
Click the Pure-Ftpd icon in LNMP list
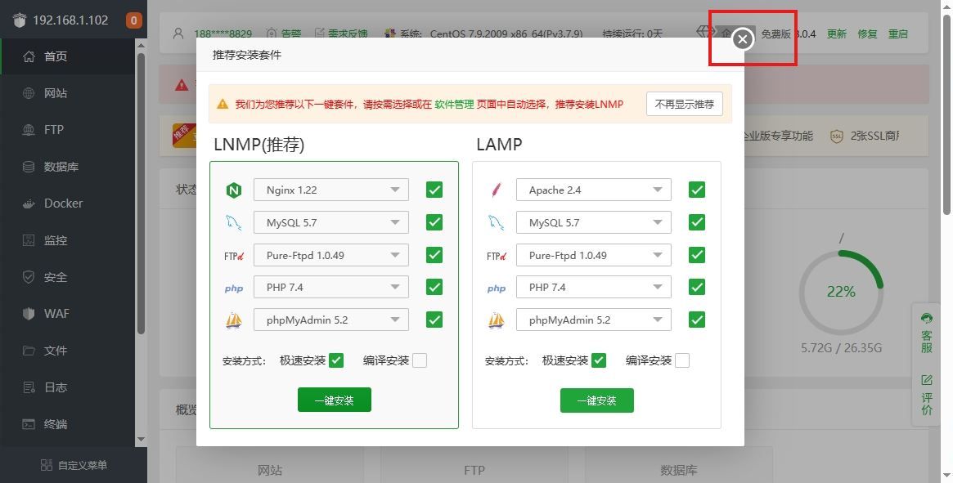tap(233, 256)
